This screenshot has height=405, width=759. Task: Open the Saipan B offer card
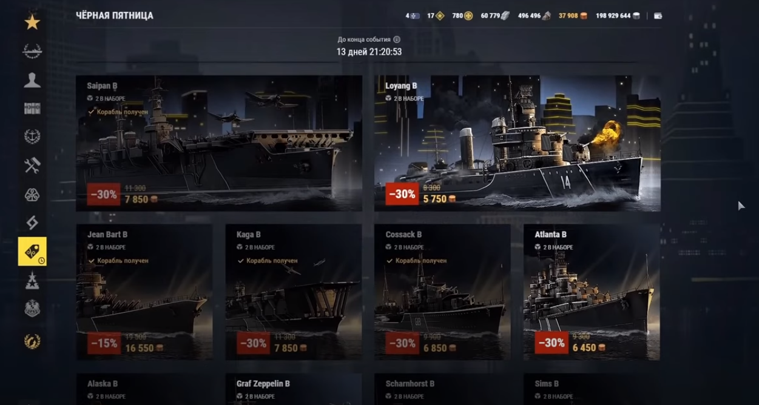click(219, 143)
